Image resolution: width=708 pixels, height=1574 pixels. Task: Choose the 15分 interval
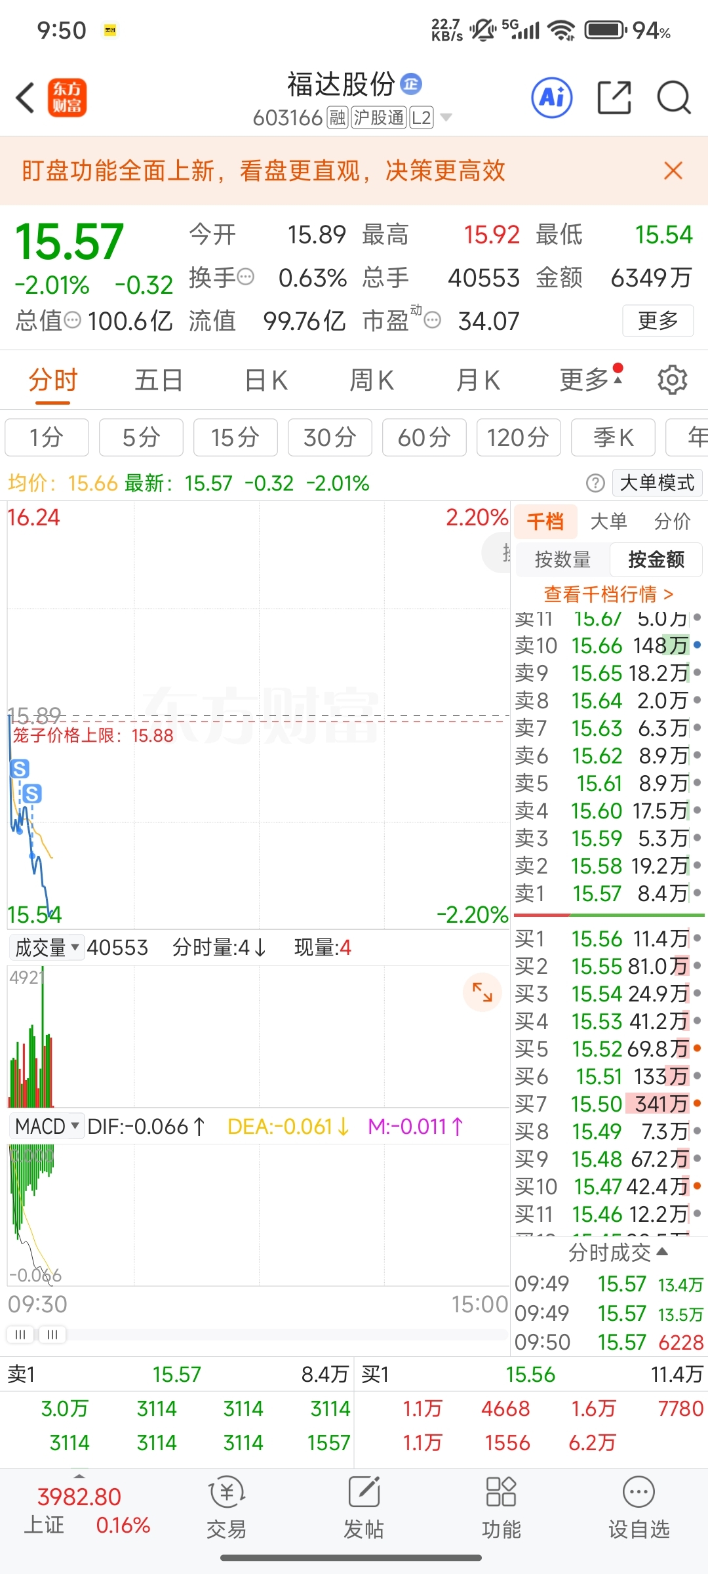(x=235, y=437)
